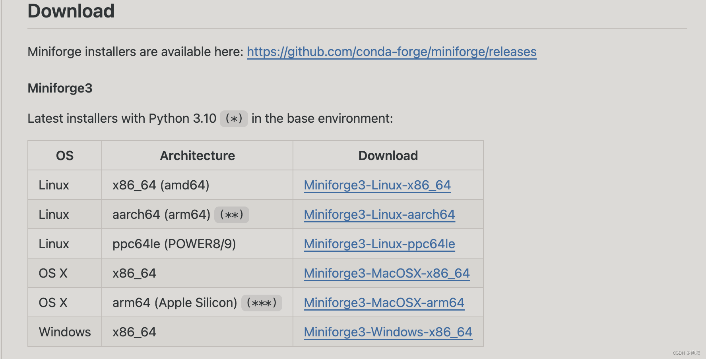Click the OS column header
The width and height of the screenshot is (706, 359).
point(65,156)
